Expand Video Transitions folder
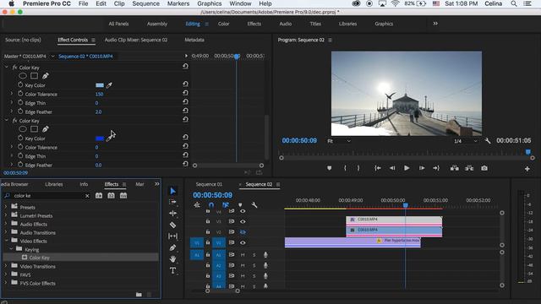 [6, 266]
